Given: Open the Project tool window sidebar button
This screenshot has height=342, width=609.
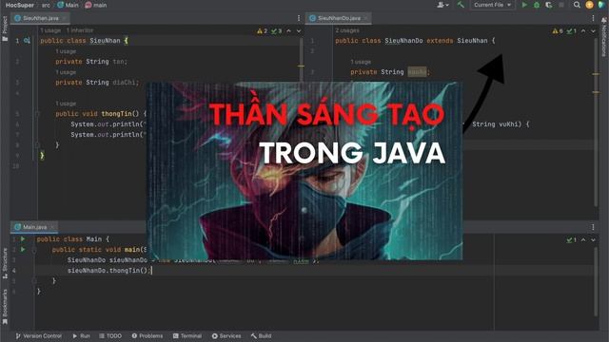Looking at the screenshot, I should point(5,28).
